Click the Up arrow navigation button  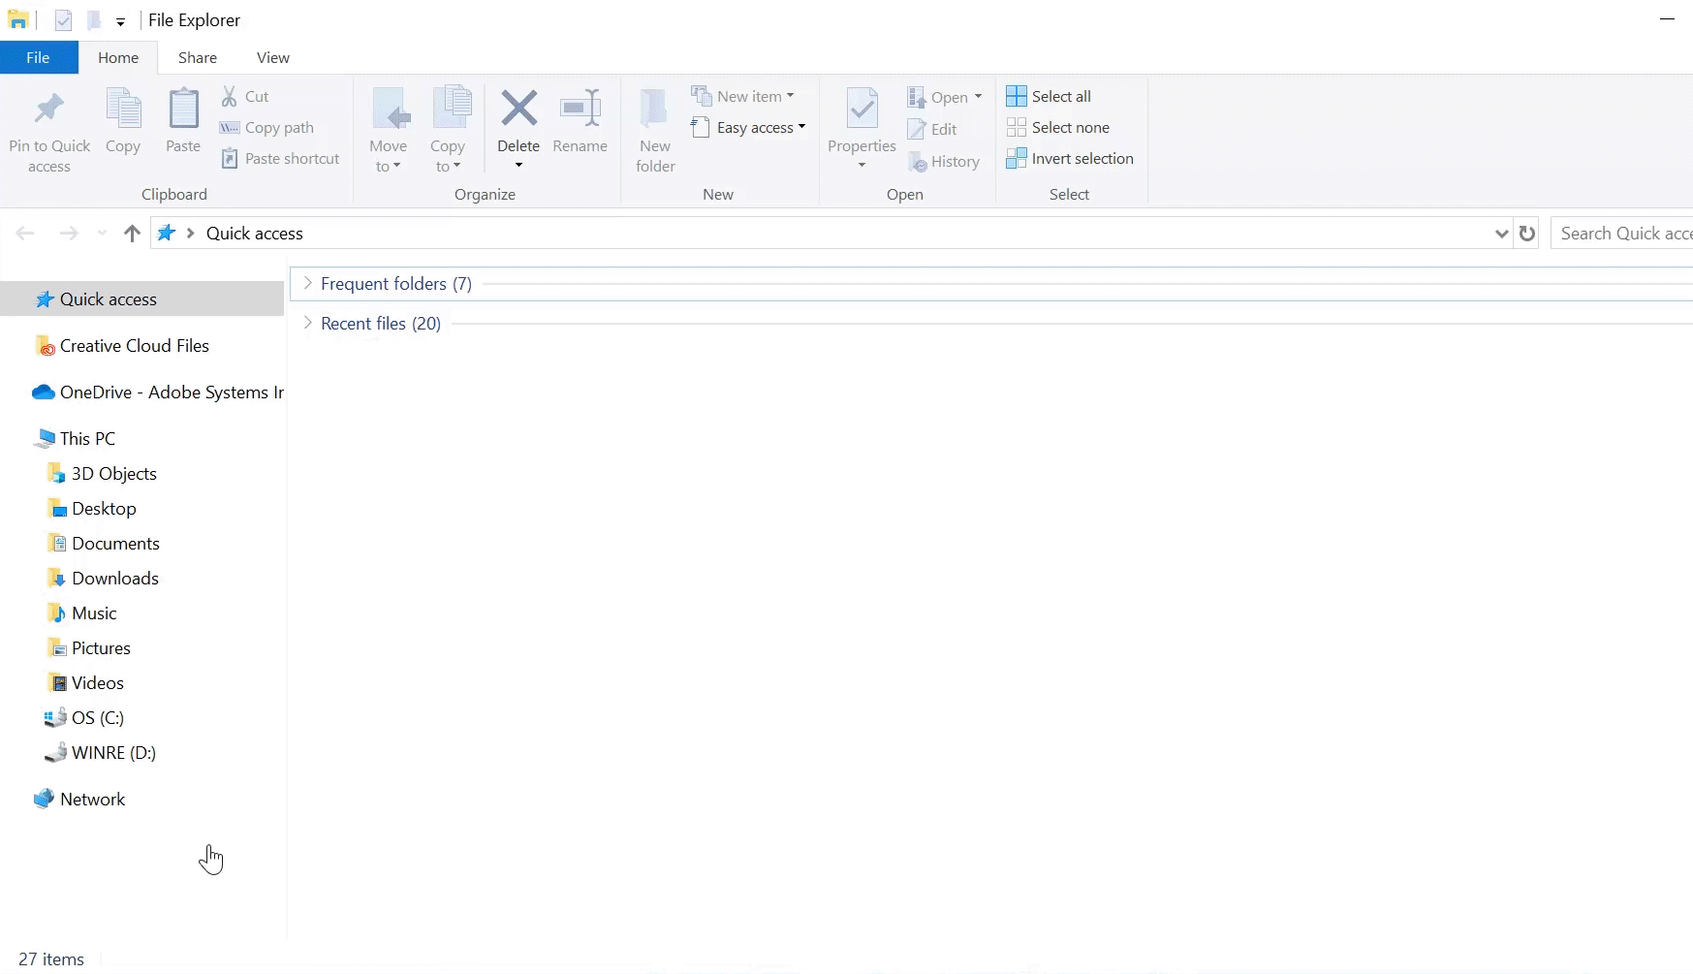(x=132, y=234)
